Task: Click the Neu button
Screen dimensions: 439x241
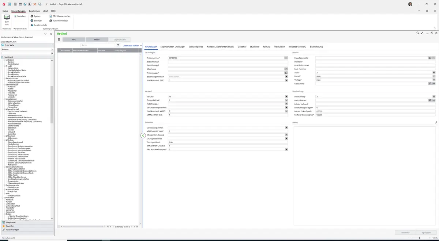Action: (74, 39)
